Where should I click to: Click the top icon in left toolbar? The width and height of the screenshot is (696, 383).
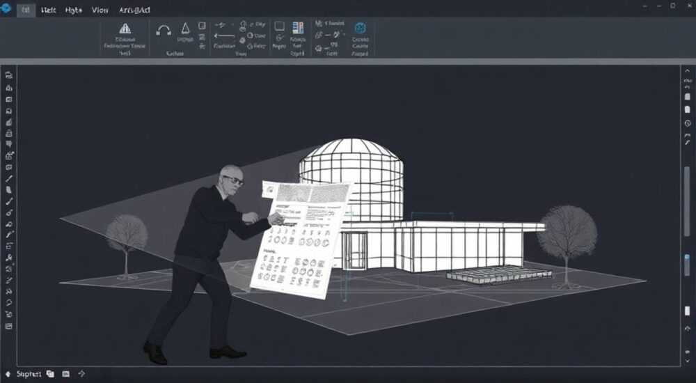[8, 75]
